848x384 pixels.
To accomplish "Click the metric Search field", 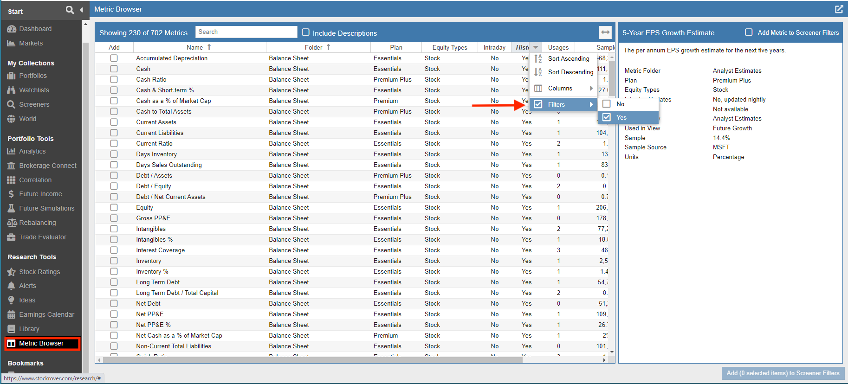I will point(246,32).
